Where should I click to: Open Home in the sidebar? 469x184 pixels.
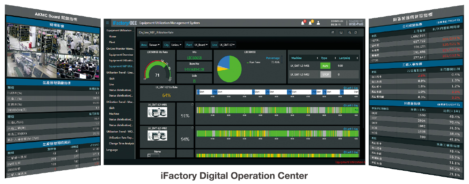point(112,36)
